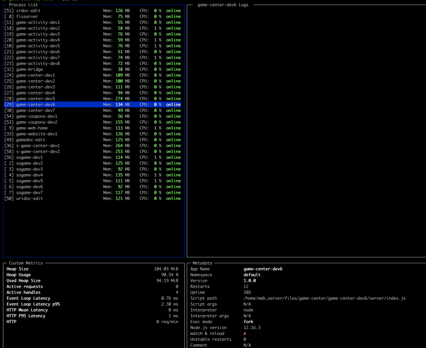Select the crdoc-edit process row
The image size is (426, 348).
[92, 10]
